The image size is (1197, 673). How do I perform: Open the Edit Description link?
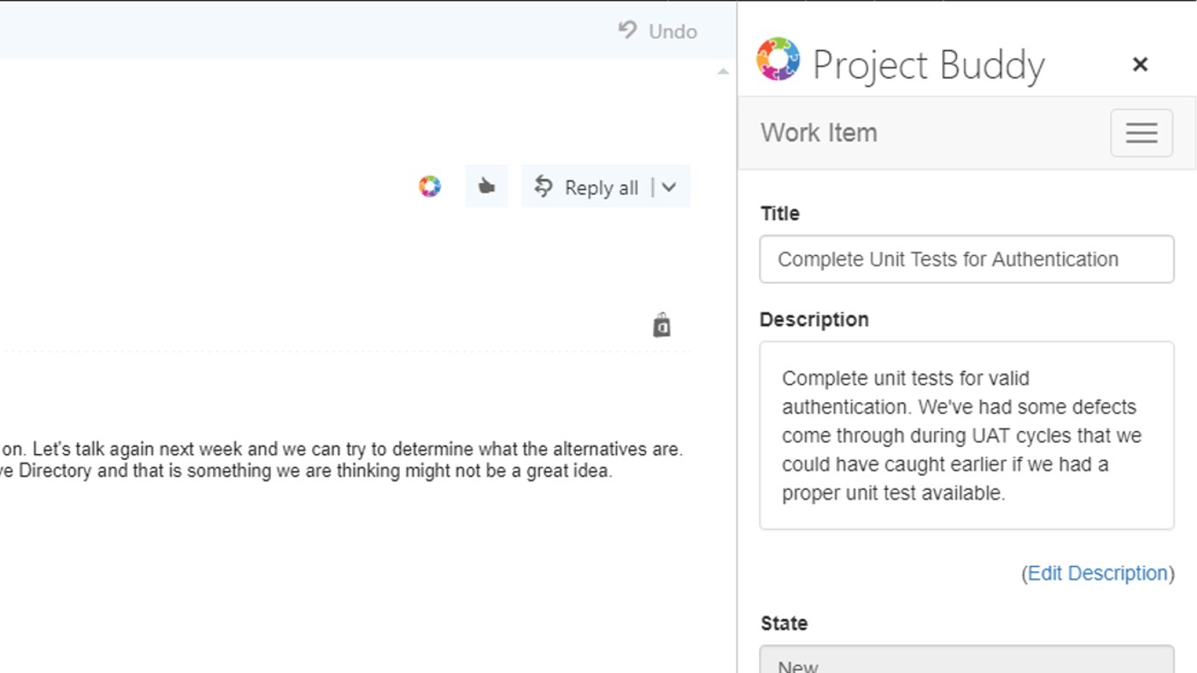coord(1097,573)
